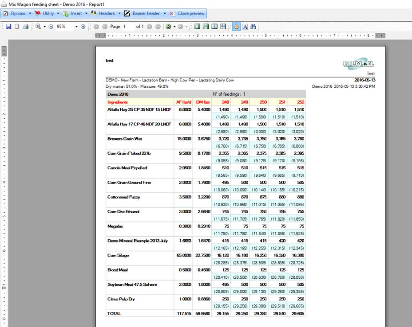Switch to continuous page view
The image size is (412, 327).
pos(206,27)
